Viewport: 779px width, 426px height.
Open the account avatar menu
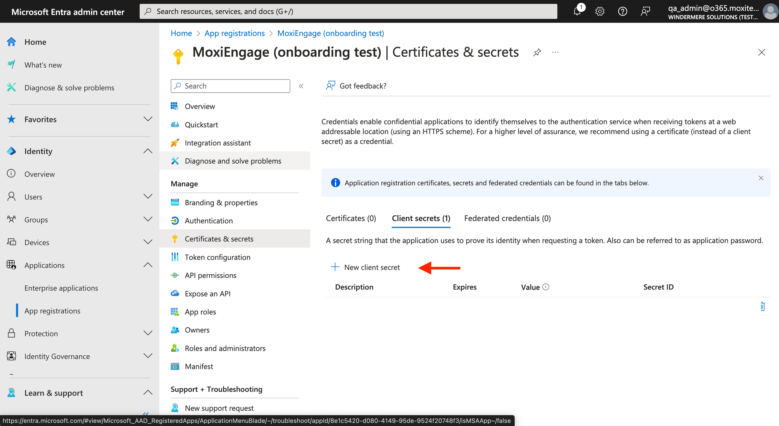pos(770,11)
